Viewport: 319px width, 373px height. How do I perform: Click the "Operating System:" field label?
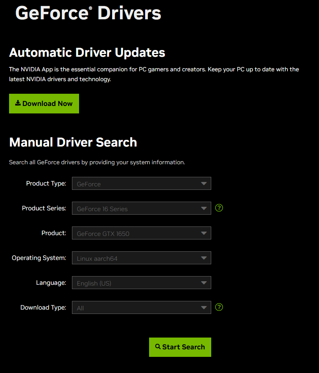pyautogui.click(x=39, y=258)
